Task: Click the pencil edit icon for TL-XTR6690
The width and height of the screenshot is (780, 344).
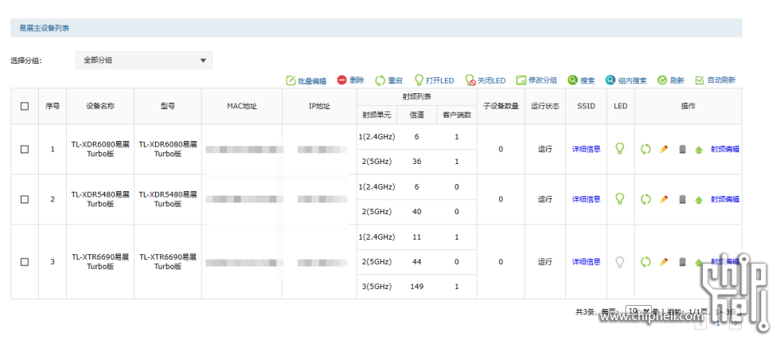Action: 664,261
